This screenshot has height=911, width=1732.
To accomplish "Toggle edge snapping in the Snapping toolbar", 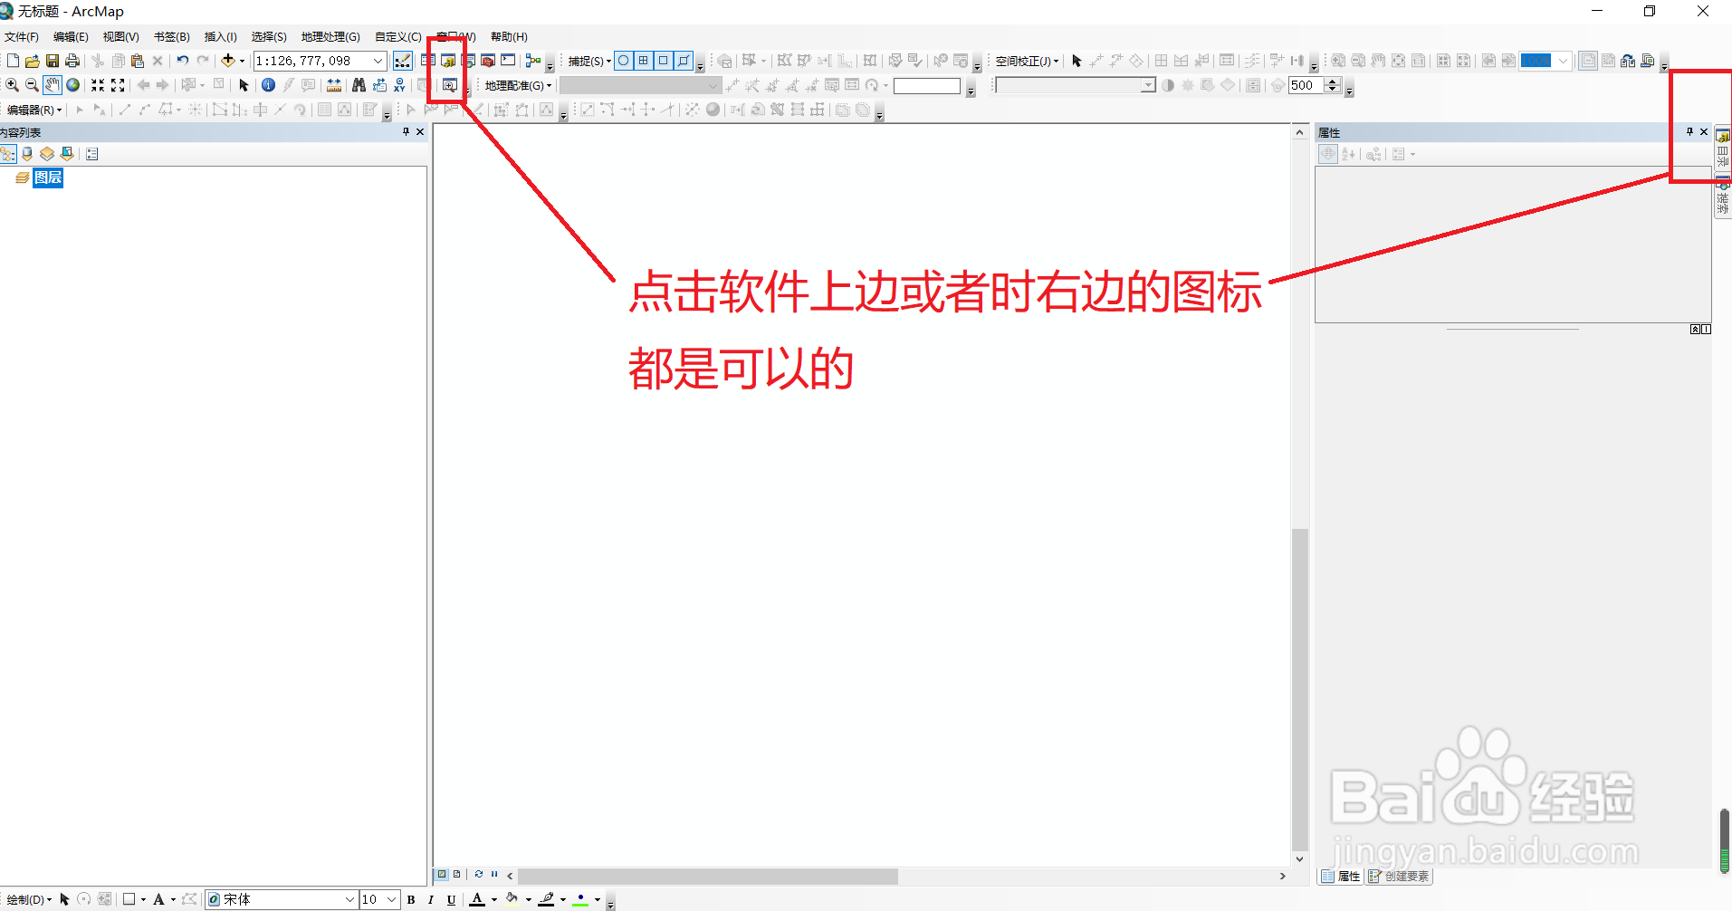I will pyautogui.click(x=684, y=61).
